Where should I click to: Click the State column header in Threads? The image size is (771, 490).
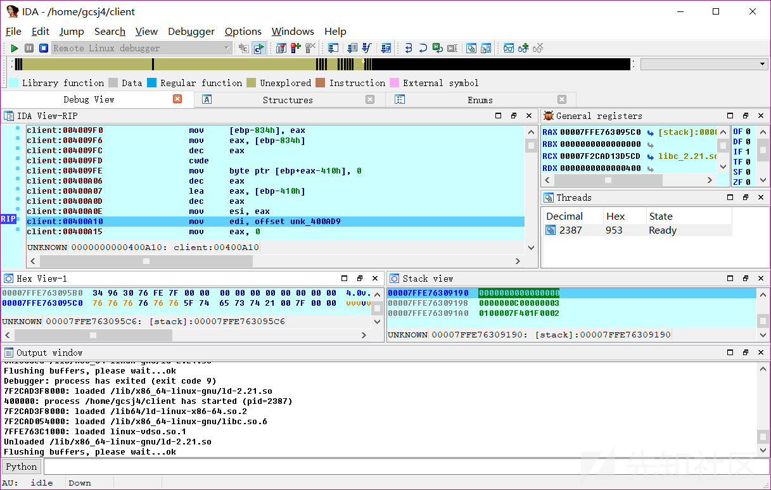point(689,216)
